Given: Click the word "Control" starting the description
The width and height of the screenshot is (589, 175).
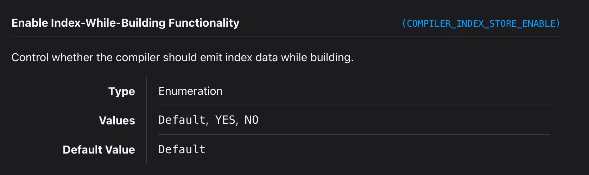Looking at the screenshot, I should pos(30,57).
